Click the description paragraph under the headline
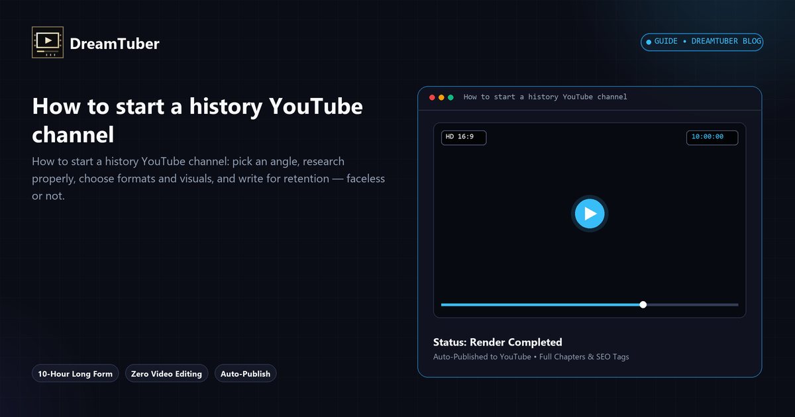This screenshot has width=795, height=417. [209, 179]
